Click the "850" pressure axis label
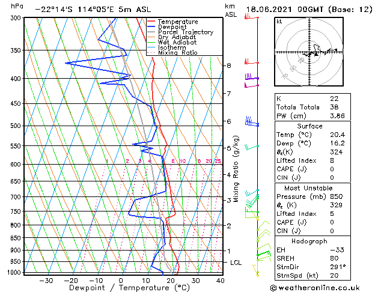Viewport: 378px width, 292px height. 17,238
